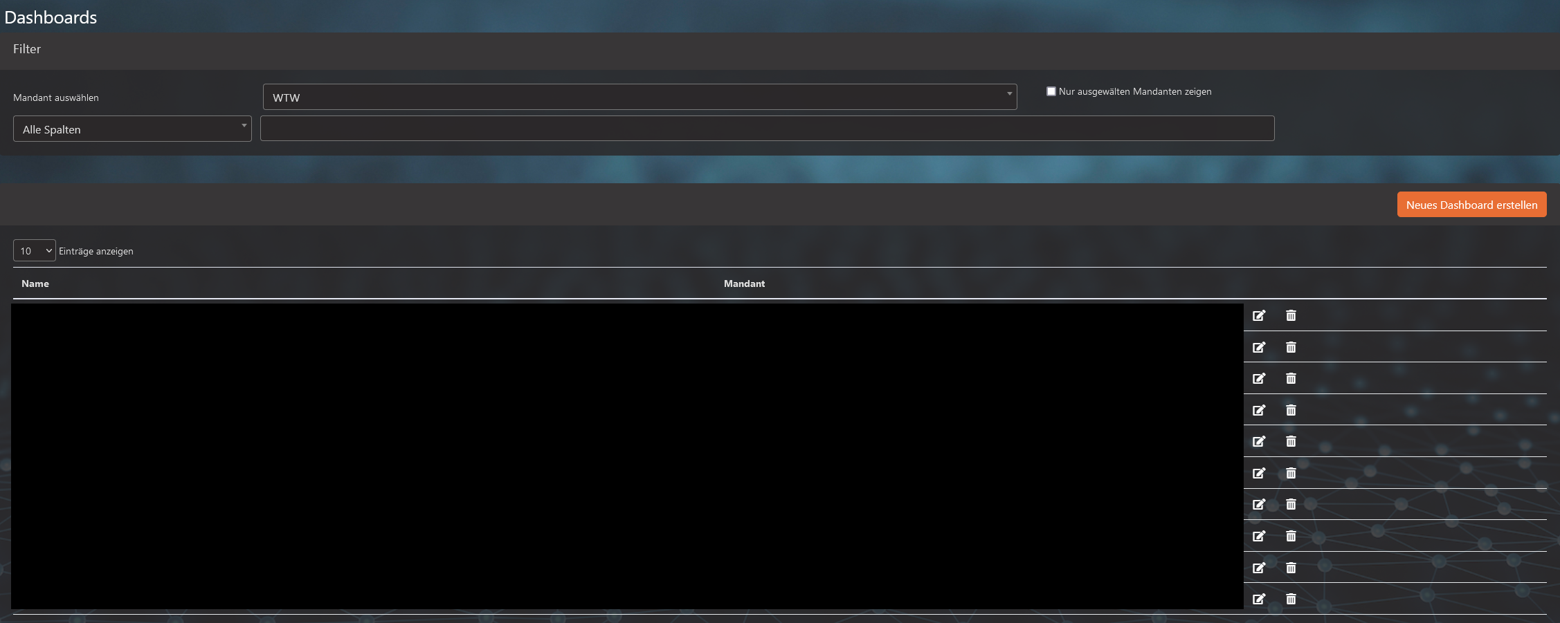1560x623 pixels.
Task: Open the editor for the third table row
Action: [1259, 378]
